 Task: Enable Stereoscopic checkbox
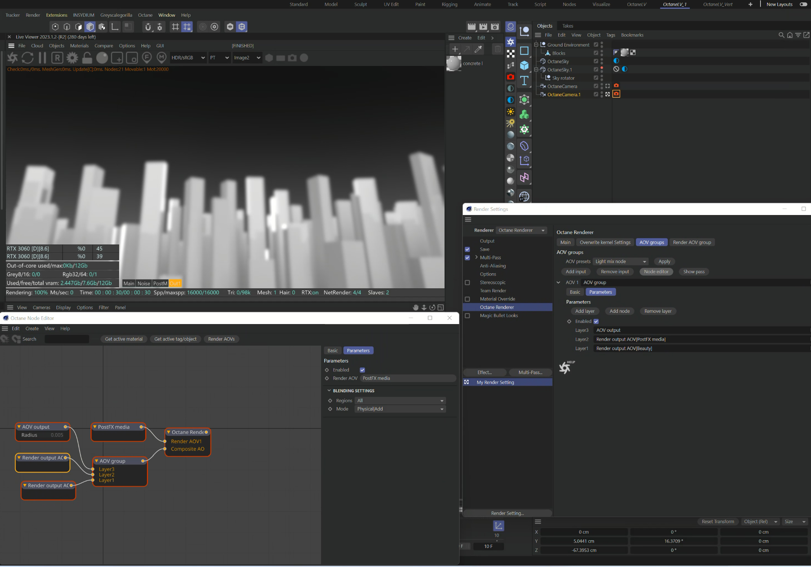click(x=467, y=283)
